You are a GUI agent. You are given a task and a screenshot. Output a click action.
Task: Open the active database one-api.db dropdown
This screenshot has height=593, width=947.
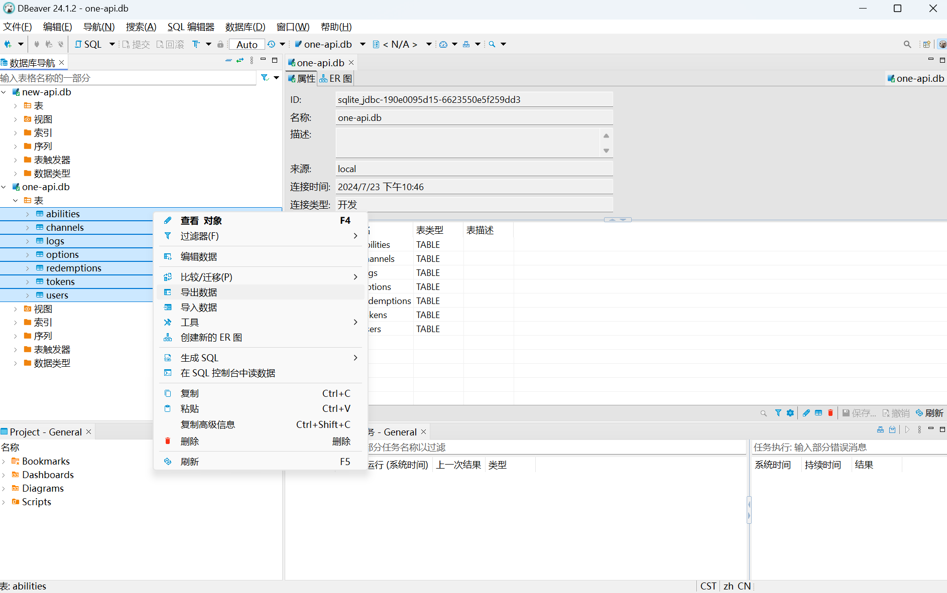(x=363, y=44)
